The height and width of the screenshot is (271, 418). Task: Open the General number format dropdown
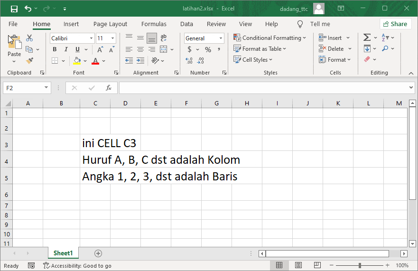221,38
